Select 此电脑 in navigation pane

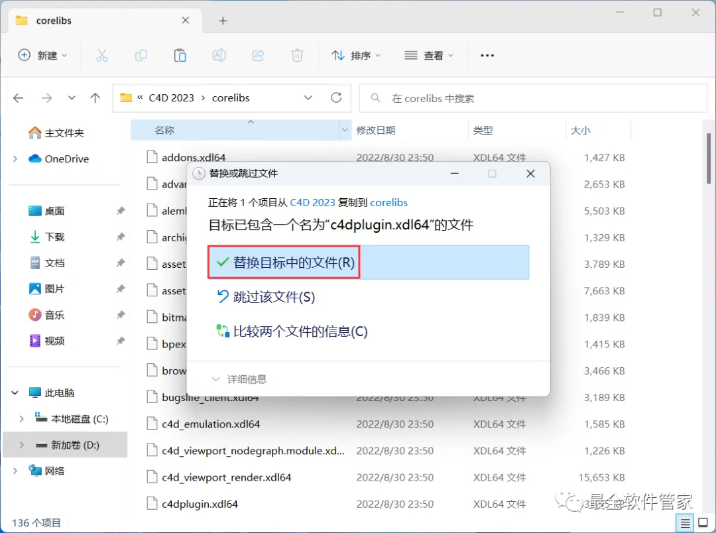tap(51, 392)
